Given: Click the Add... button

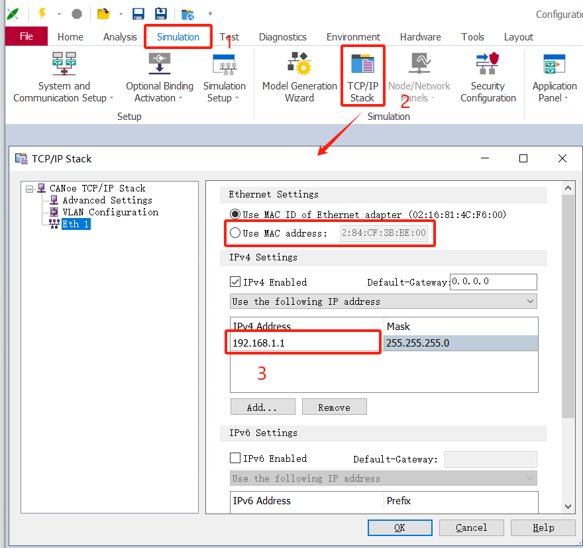Looking at the screenshot, I should [x=262, y=407].
